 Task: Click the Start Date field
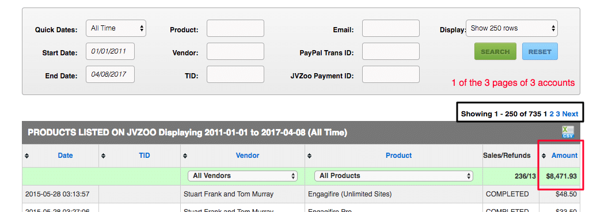pos(110,51)
